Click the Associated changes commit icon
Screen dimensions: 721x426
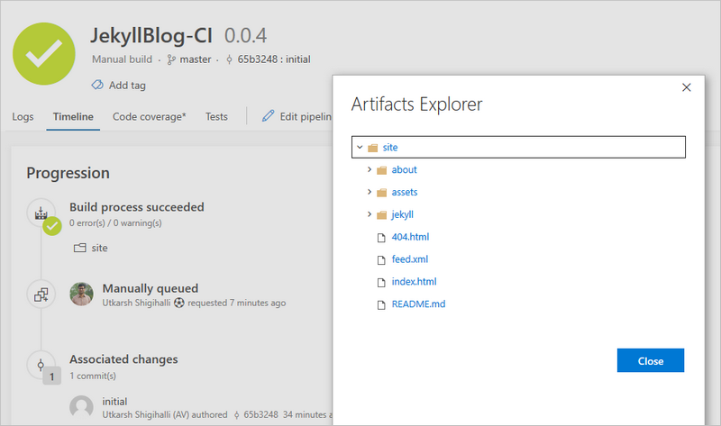tap(41, 366)
